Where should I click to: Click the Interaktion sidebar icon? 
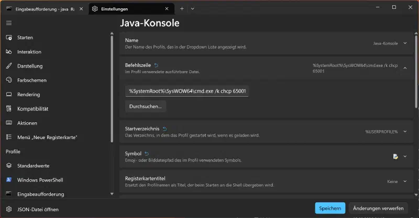click(9, 52)
